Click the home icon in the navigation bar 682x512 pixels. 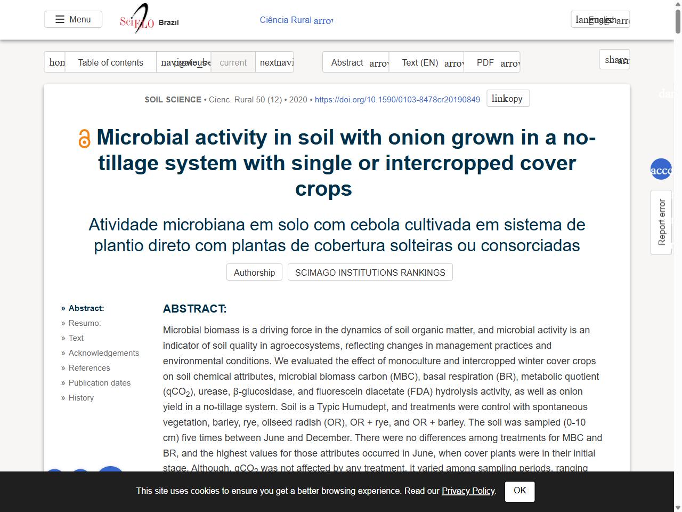coord(54,62)
